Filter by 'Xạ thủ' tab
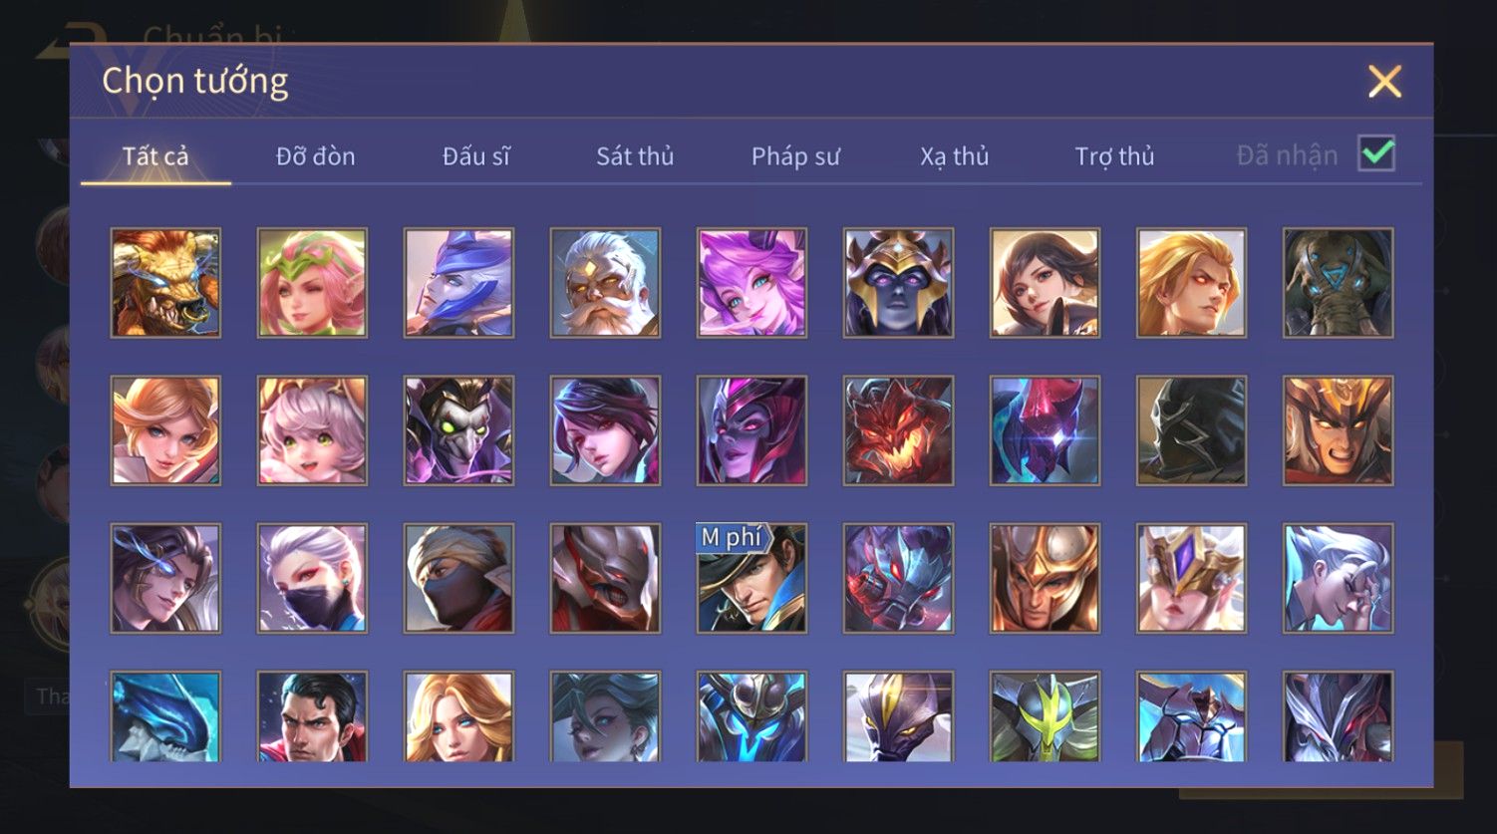This screenshot has width=1497, height=834. point(954,156)
